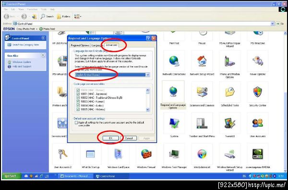Viewport: 288px width, 190px height.
Task: Open the Favorites menu
Action: coord(32,9)
